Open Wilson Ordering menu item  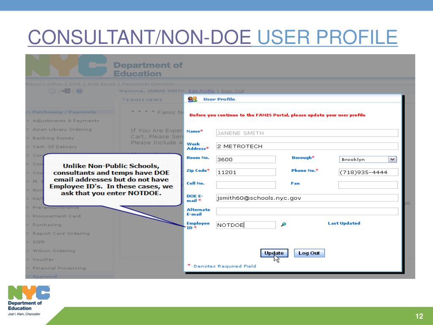54,251
